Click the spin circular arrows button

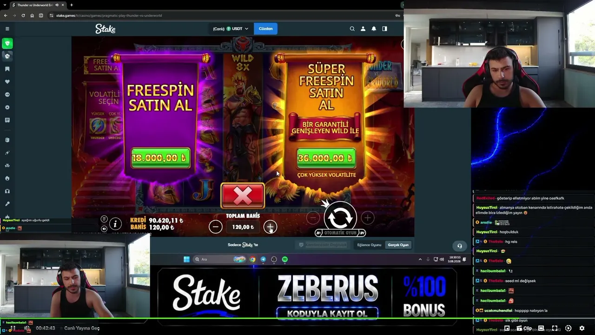[x=340, y=217]
